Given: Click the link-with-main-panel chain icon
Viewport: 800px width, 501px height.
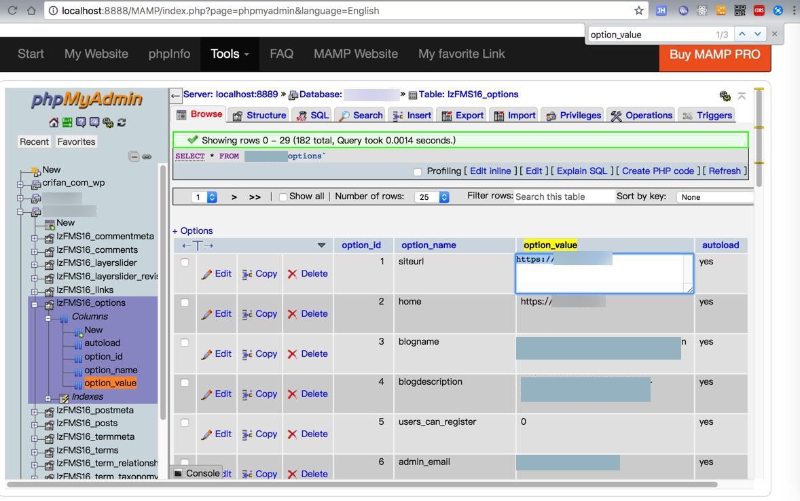Looking at the screenshot, I should coord(147,157).
